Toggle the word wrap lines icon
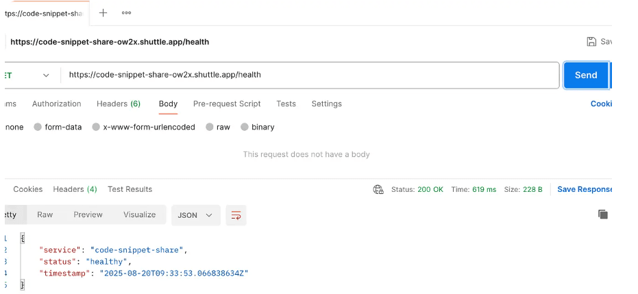 point(236,215)
